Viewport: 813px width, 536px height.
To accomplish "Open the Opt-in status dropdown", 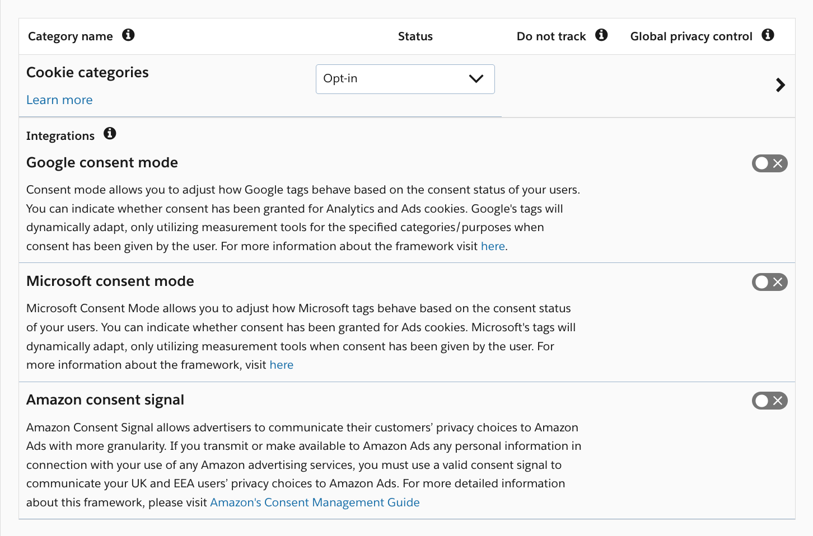I will pyautogui.click(x=405, y=79).
